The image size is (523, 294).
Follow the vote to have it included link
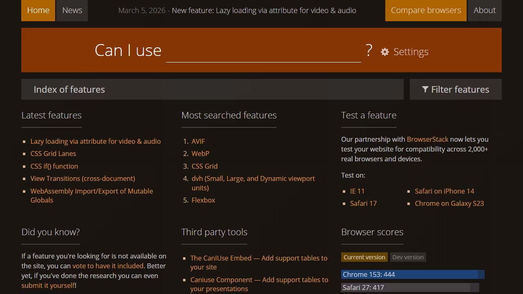[x=108, y=266]
